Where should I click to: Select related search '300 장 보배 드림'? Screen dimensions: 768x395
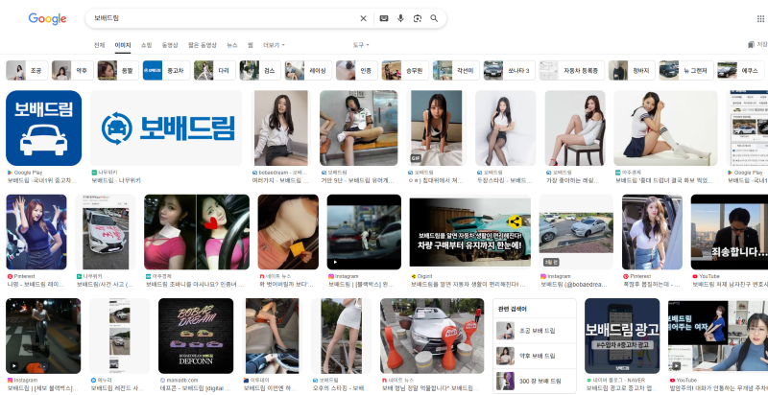tap(535, 381)
